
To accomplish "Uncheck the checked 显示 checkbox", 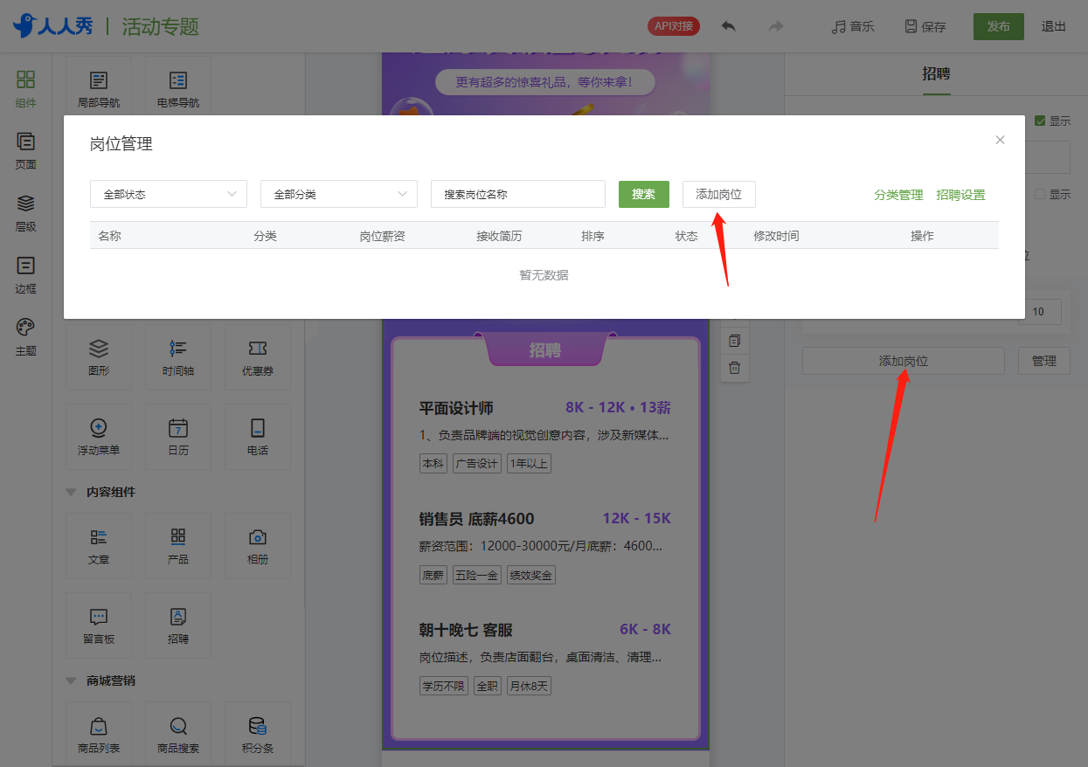I will point(1040,121).
